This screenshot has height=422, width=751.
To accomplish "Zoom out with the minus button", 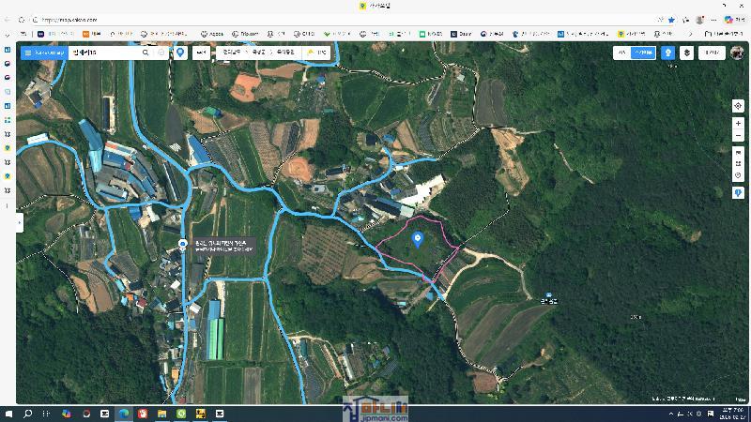I will [739, 136].
